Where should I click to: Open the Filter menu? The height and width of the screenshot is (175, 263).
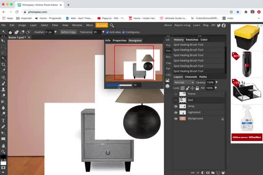[x=55, y=25]
